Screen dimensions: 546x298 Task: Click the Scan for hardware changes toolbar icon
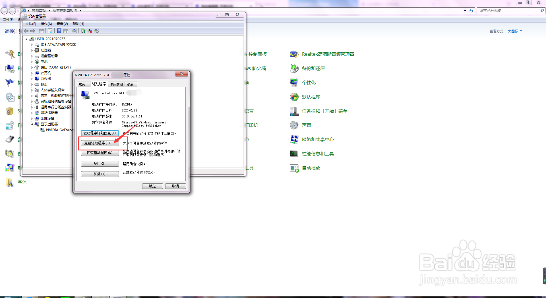[x=75, y=31]
